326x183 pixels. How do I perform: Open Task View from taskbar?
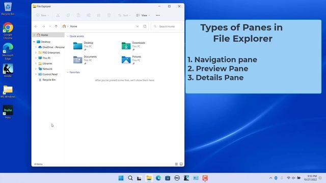pyautogui.click(x=139, y=178)
